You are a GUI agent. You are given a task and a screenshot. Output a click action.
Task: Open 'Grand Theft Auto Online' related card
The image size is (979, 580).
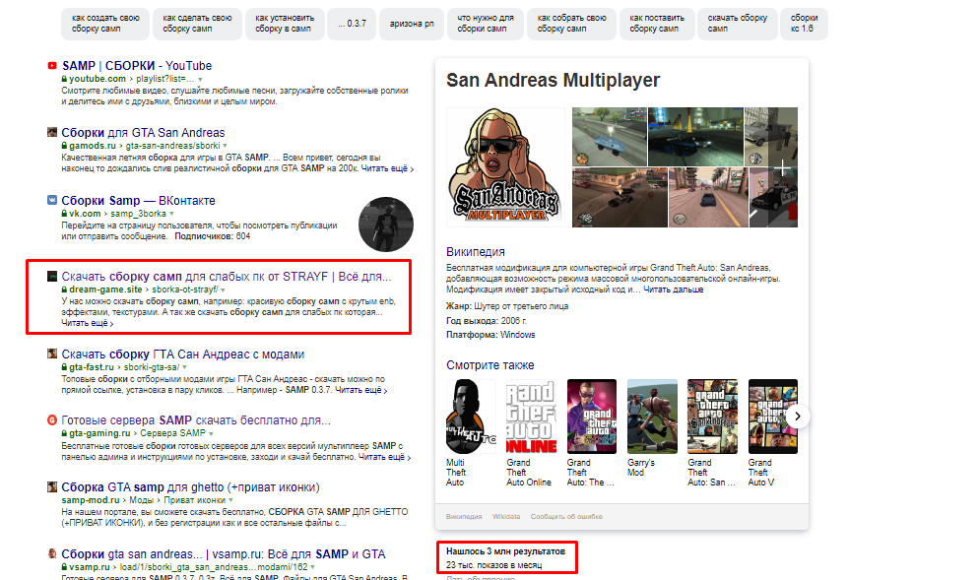coord(530,433)
